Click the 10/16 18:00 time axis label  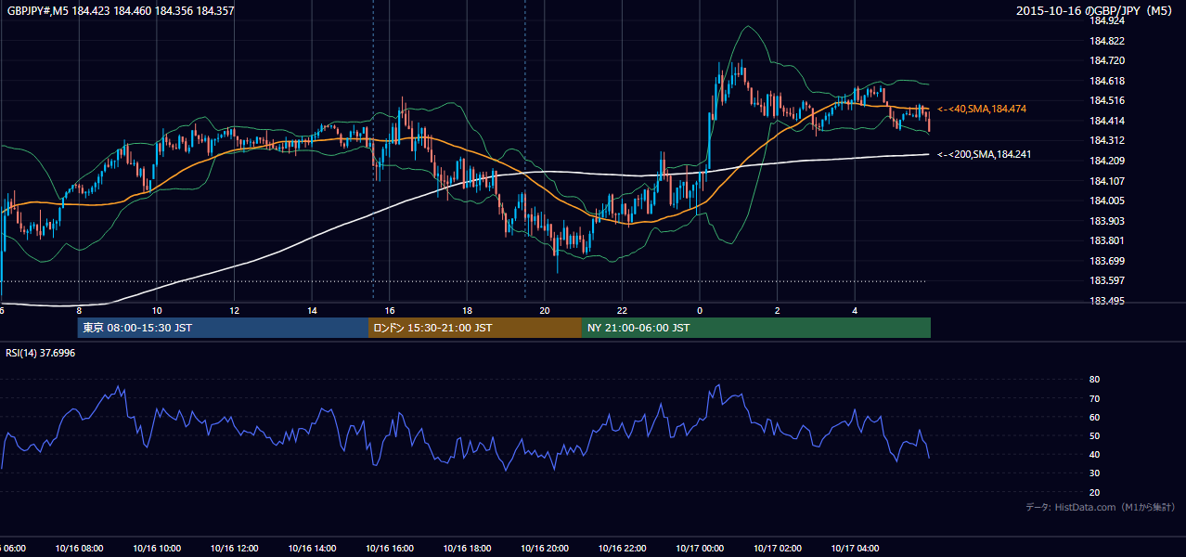[467, 549]
